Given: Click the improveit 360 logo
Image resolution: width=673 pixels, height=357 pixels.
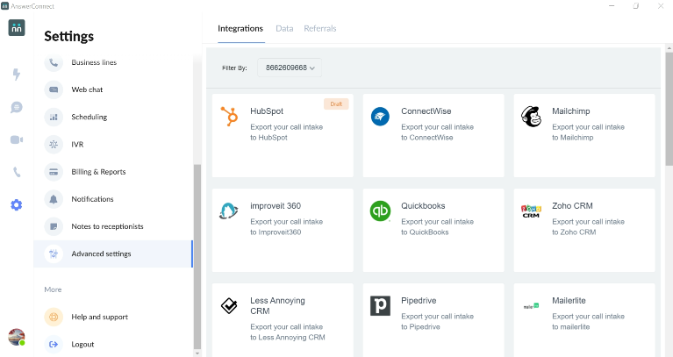Looking at the screenshot, I should click(x=228, y=211).
